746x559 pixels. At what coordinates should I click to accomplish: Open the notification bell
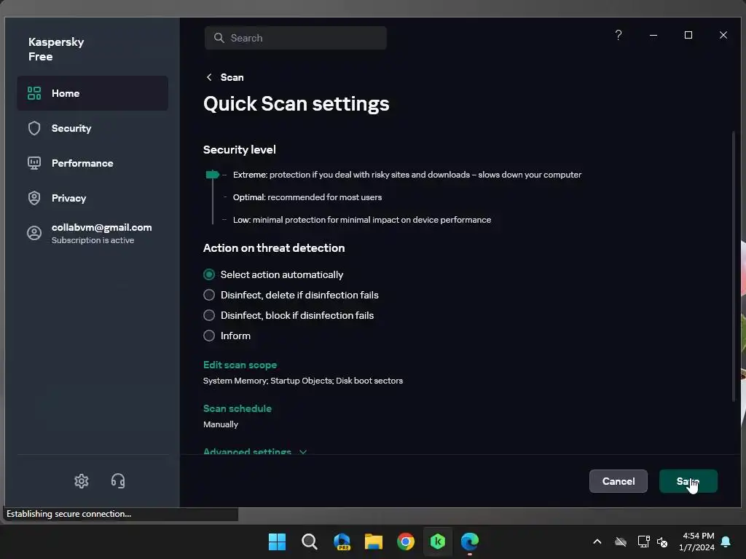[726, 542]
